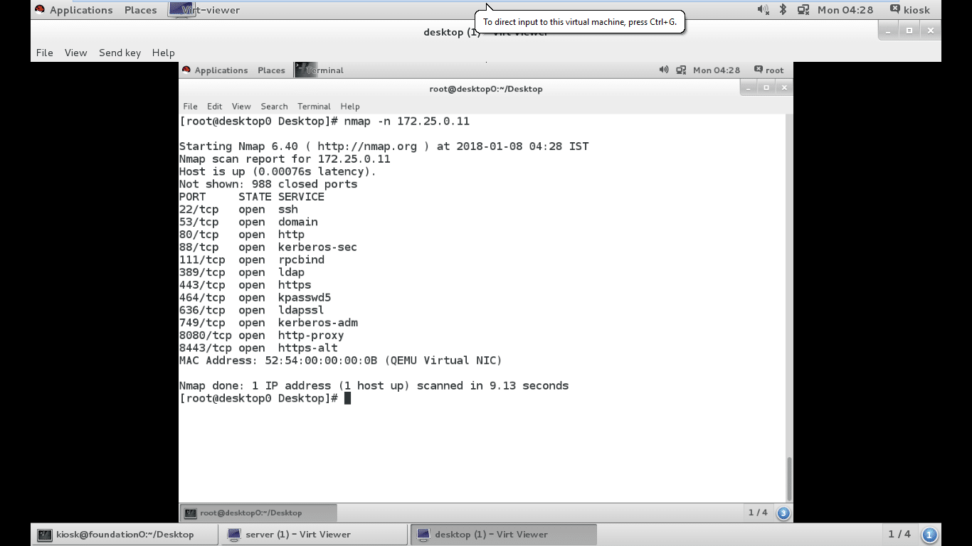The width and height of the screenshot is (972, 546).
Task: Click the nmap -n 172.25.0.11 command line
Action: 324,122
